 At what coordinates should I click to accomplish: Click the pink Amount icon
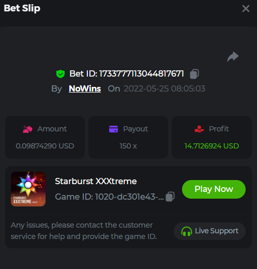27,129
